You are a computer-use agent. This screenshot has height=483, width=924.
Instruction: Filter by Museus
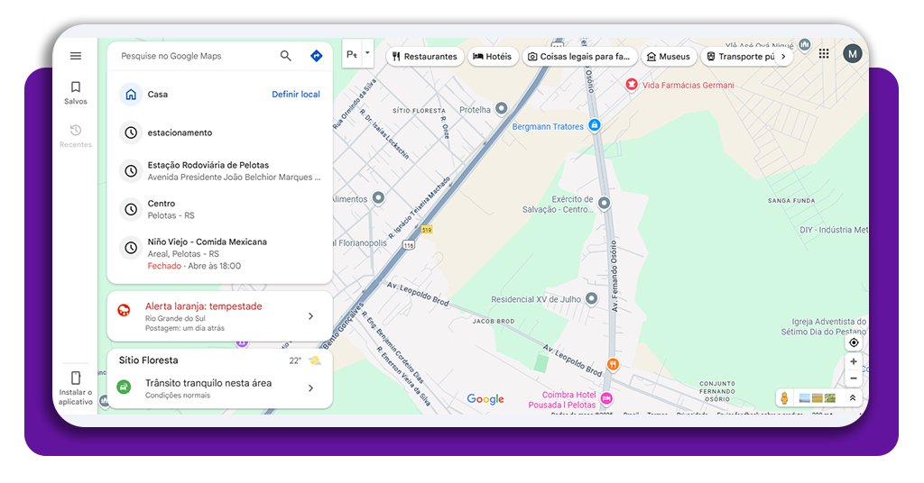click(669, 57)
